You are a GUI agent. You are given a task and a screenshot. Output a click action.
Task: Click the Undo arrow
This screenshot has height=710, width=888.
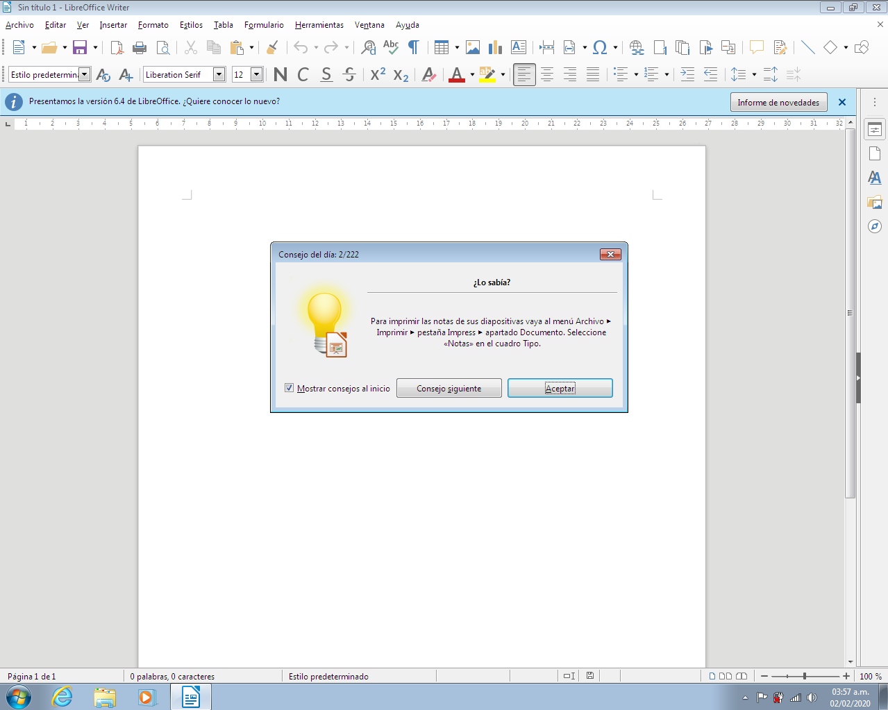pos(301,47)
